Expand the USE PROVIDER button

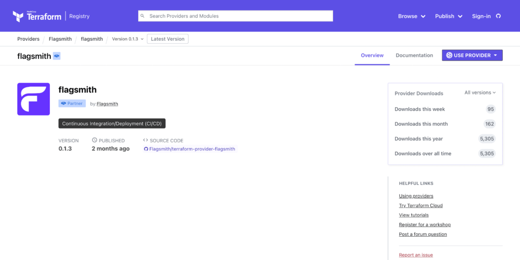(x=472, y=55)
